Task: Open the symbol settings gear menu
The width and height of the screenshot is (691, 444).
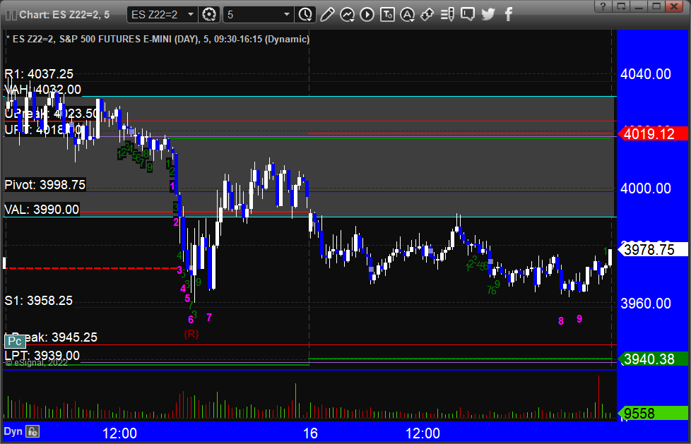Action: pyautogui.click(x=209, y=15)
